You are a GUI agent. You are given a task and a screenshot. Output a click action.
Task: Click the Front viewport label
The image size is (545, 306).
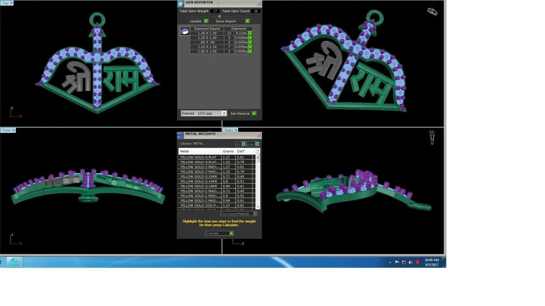click(6, 130)
